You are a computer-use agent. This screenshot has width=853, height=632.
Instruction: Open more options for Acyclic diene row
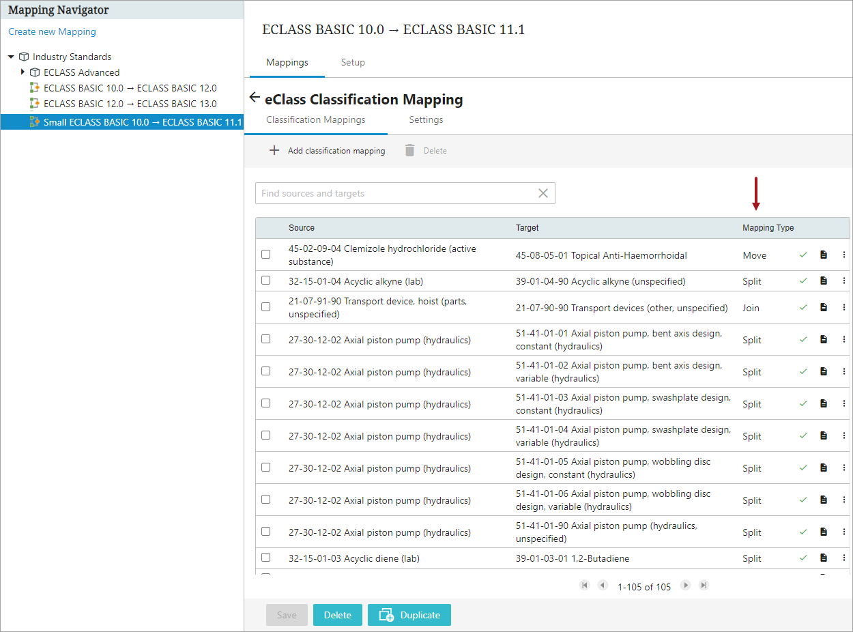click(x=843, y=558)
